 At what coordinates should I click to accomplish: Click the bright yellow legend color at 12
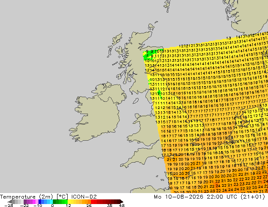(x=69, y=202)
